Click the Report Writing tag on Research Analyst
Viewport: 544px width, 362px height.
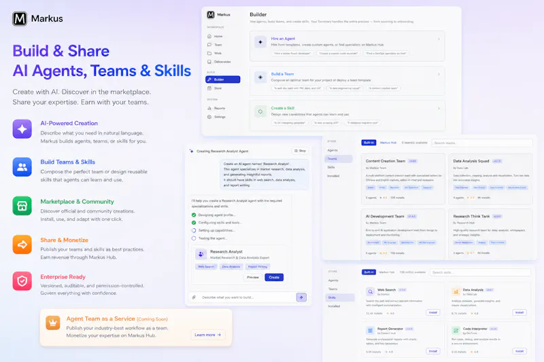pos(258,267)
